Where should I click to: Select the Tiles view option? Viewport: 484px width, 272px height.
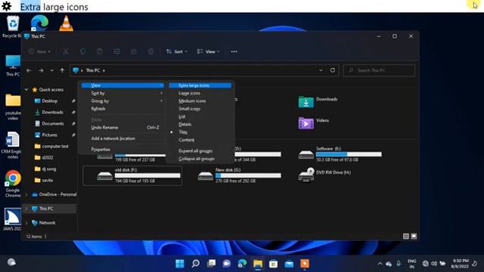(x=183, y=132)
